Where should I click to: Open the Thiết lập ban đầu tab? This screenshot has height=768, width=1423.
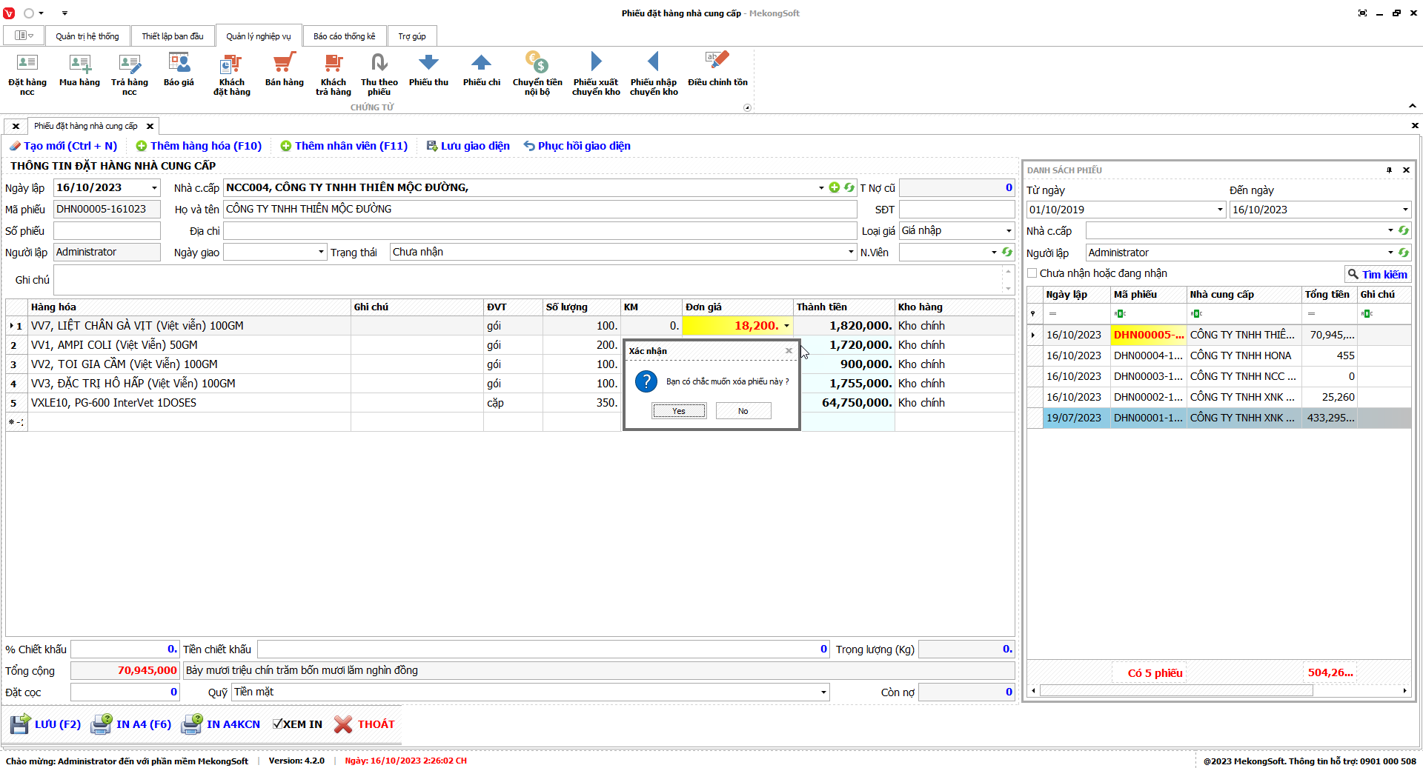tap(173, 36)
